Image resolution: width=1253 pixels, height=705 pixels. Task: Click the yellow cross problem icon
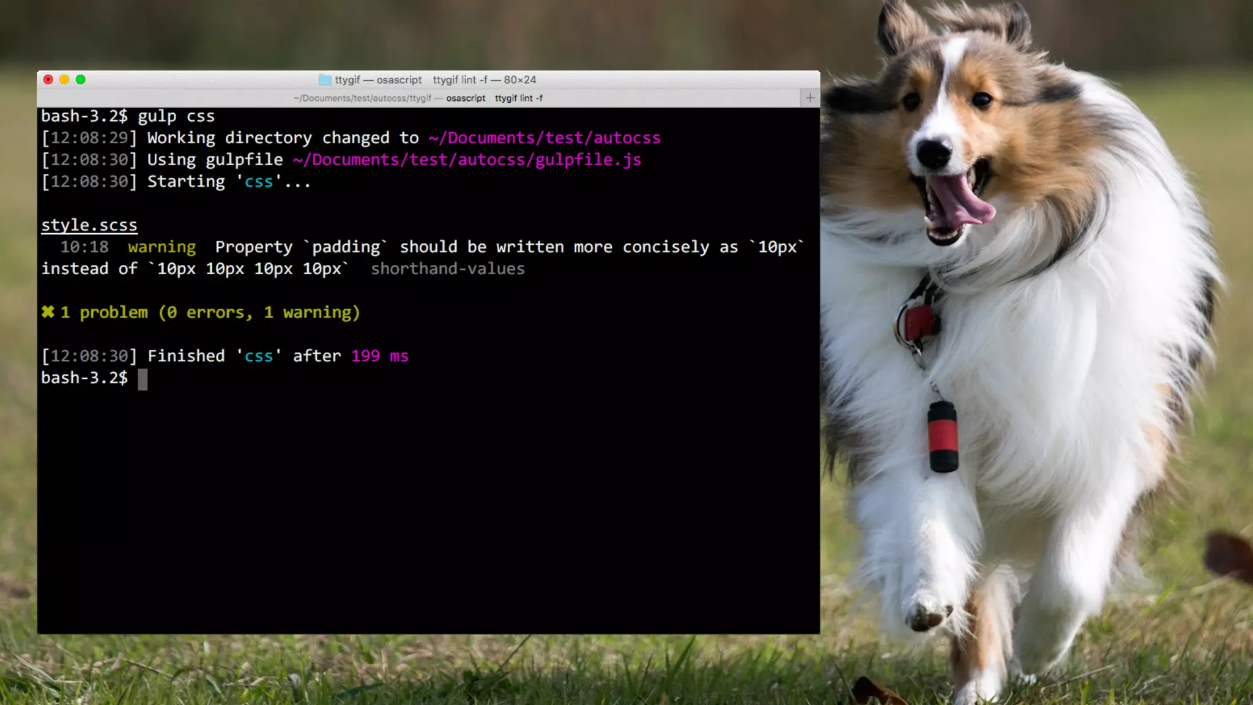click(48, 312)
